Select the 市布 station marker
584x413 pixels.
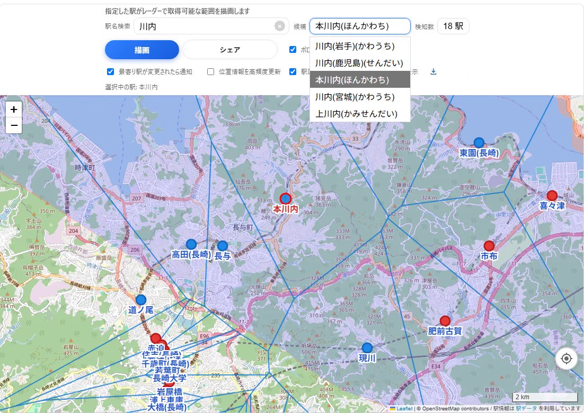point(489,246)
